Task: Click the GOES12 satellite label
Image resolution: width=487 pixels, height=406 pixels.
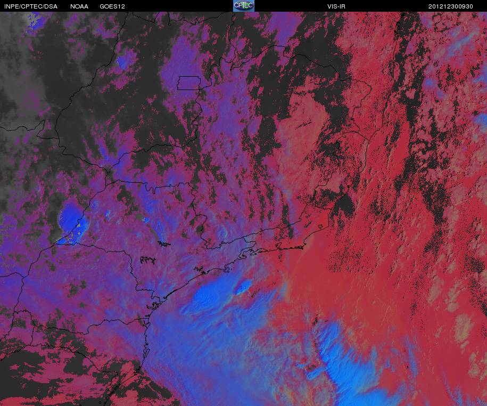Action: [112, 6]
